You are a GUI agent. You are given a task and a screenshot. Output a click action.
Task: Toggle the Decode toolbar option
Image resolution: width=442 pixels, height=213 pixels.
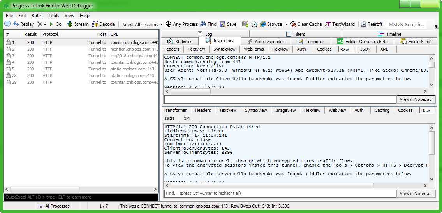click(104, 24)
